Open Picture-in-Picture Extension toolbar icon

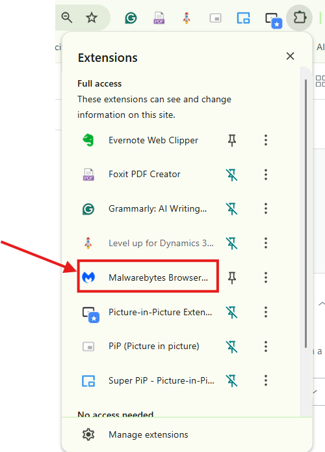(273, 20)
